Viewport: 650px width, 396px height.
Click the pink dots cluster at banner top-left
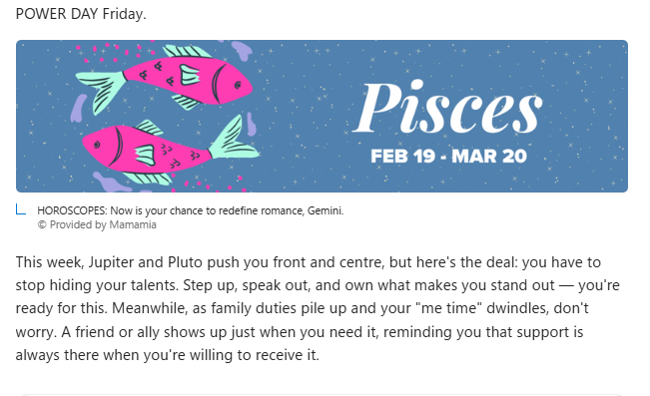tap(112, 53)
